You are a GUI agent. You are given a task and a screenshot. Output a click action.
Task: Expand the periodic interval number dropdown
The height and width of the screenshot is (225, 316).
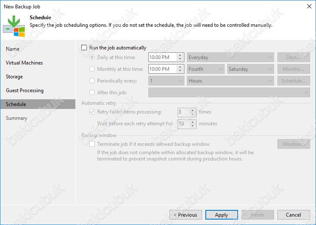166,81
